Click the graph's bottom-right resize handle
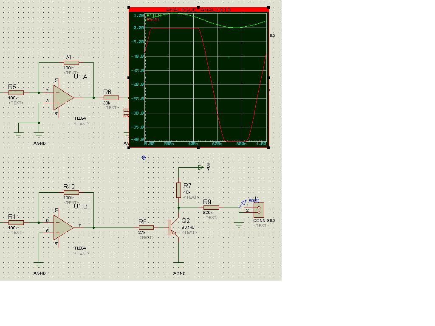Image resolution: width=435 pixels, height=326 pixels. point(269,148)
